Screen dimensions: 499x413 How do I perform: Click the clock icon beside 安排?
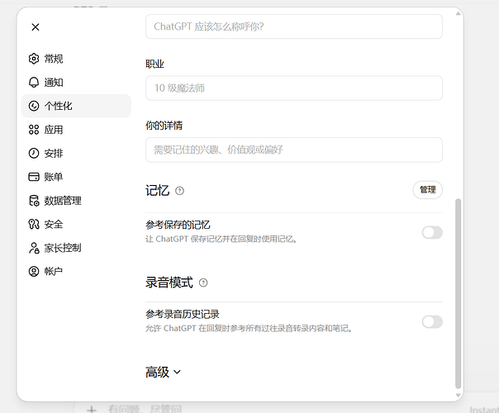pyautogui.click(x=34, y=153)
